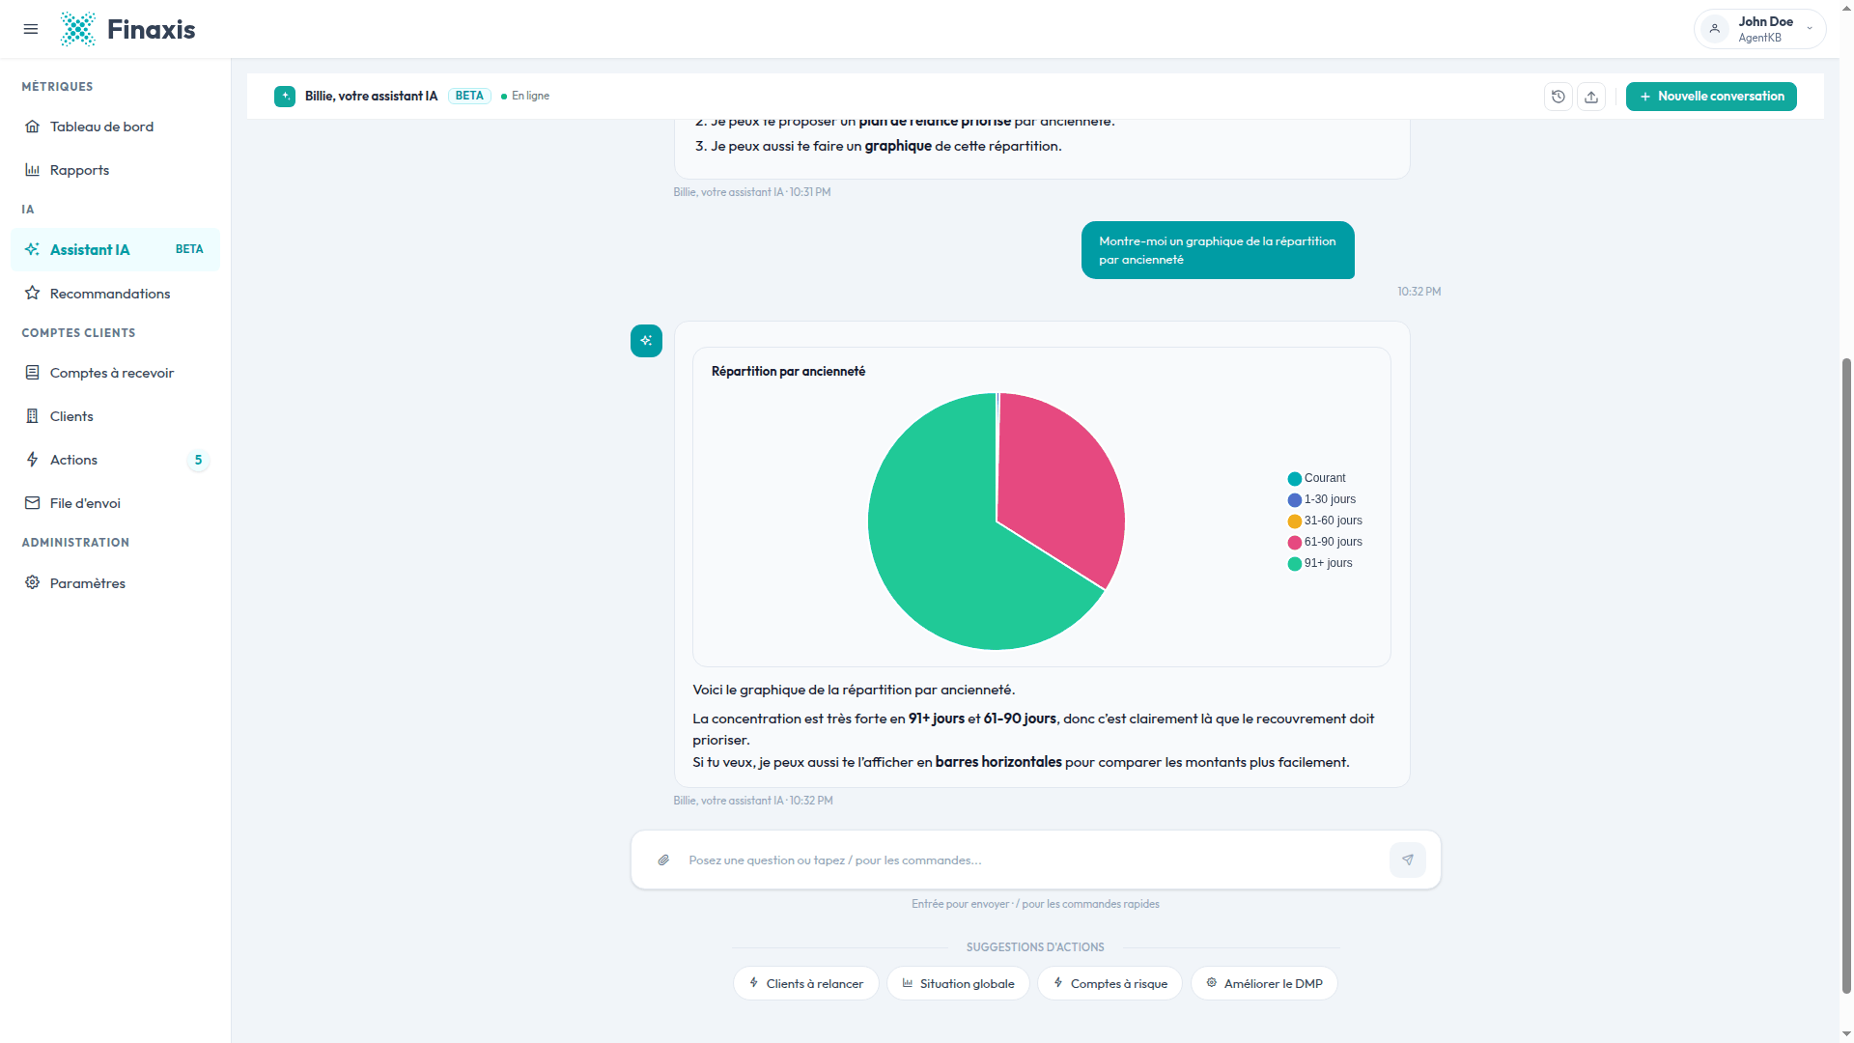This screenshot has width=1854, height=1043.
Task: Open conversation history icon
Action: (1559, 97)
